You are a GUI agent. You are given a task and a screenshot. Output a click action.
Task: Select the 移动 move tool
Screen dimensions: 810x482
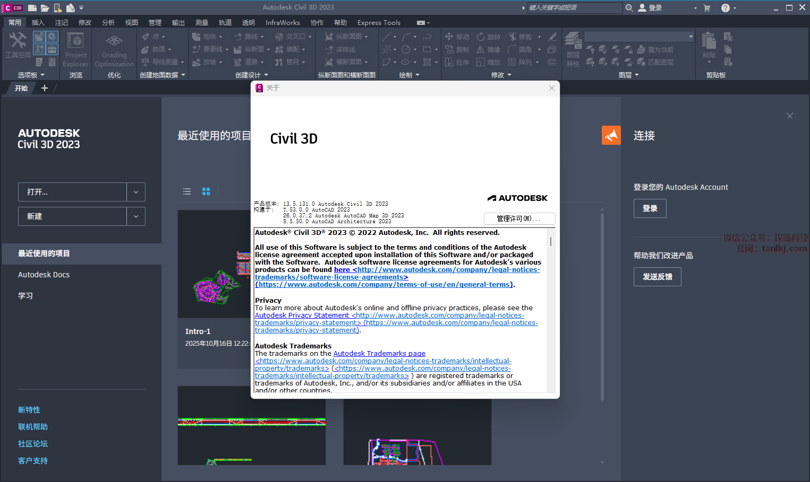pos(457,37)
